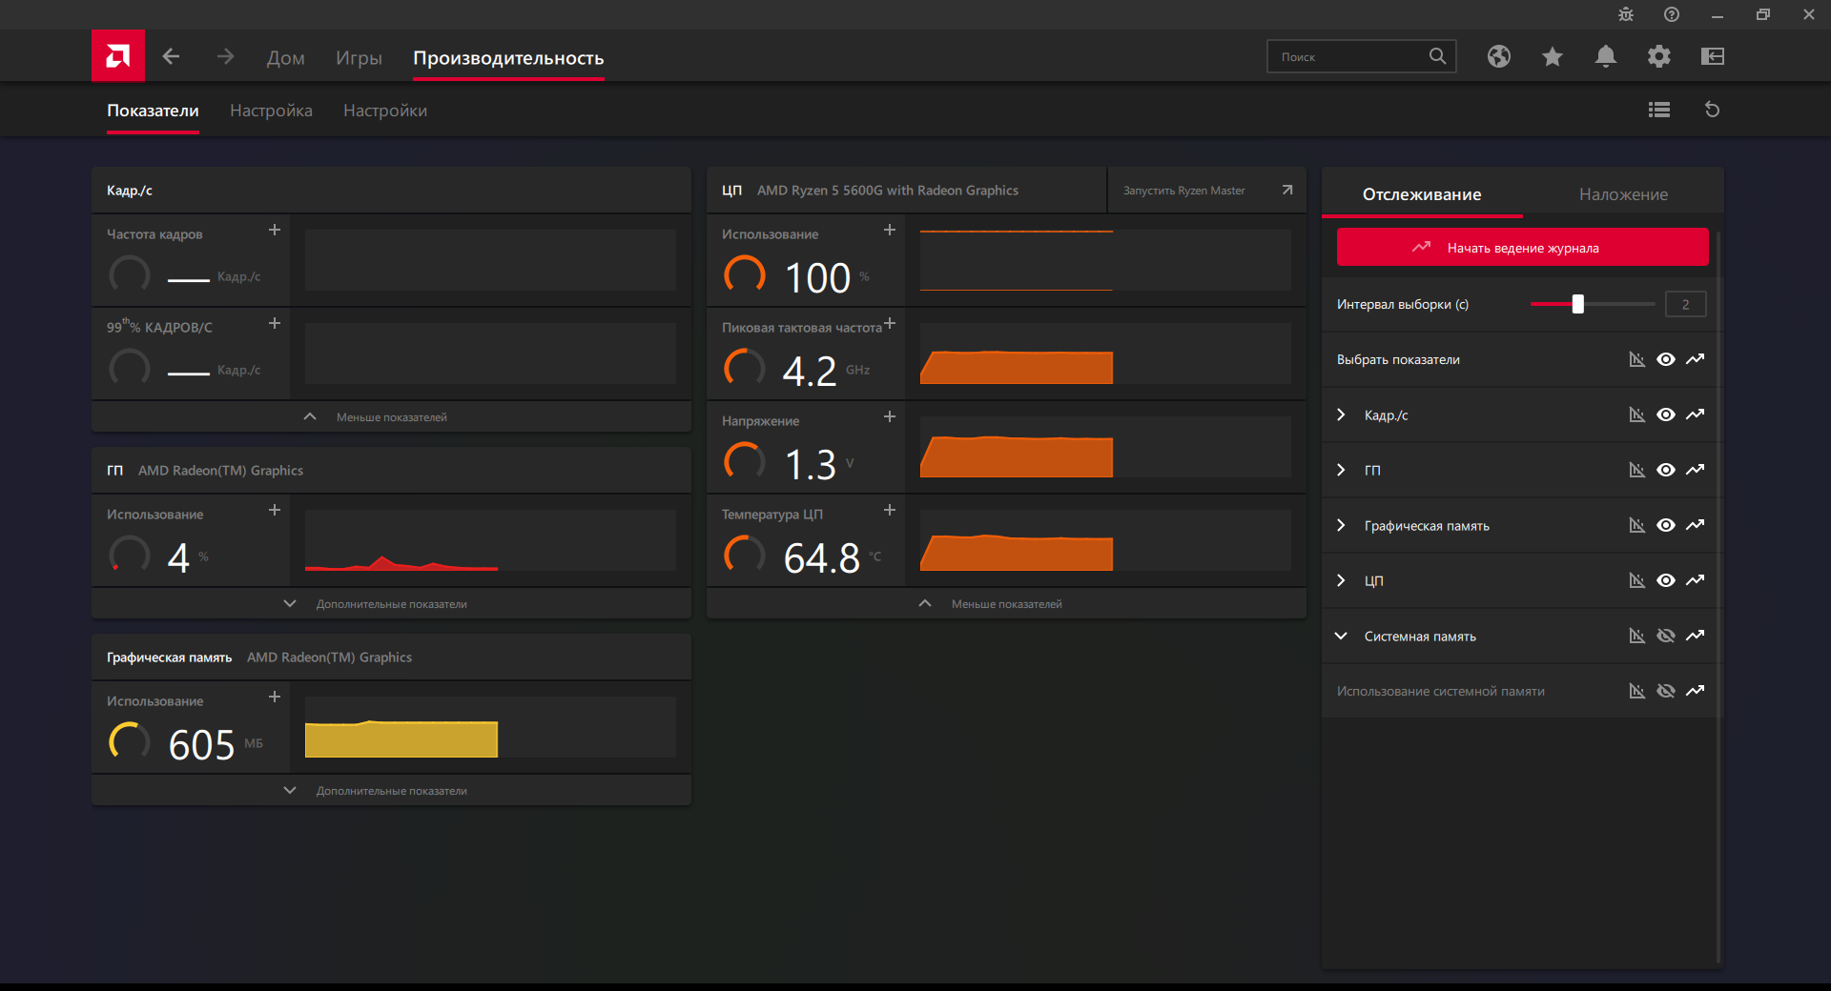Show Использование системной памяти eye icon
Screen dimensions: 1831x991
pyautogui.click(x=1666, y=691)
